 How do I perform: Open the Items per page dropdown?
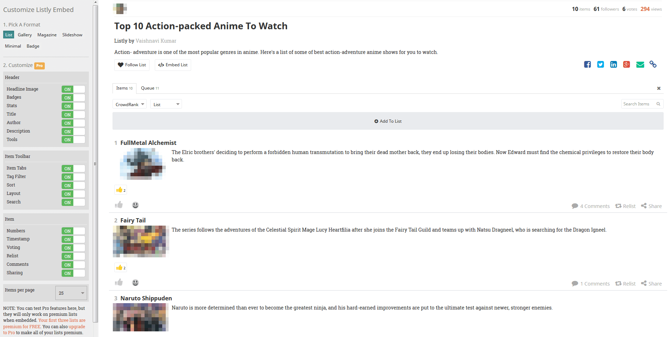click(71, 293)
